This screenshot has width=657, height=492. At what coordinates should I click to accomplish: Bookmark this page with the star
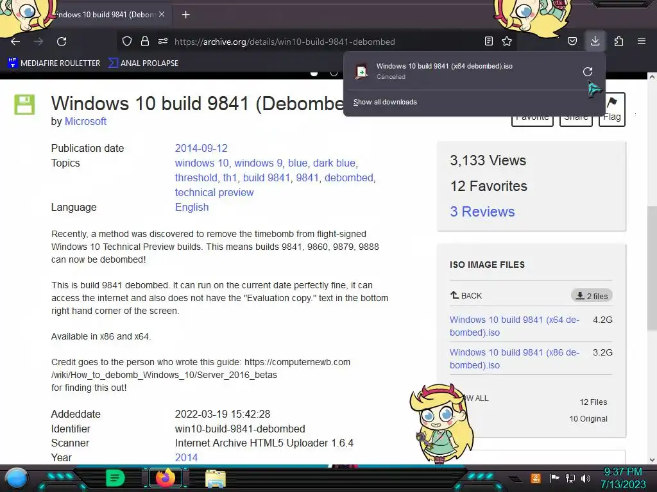click(507, 42)
